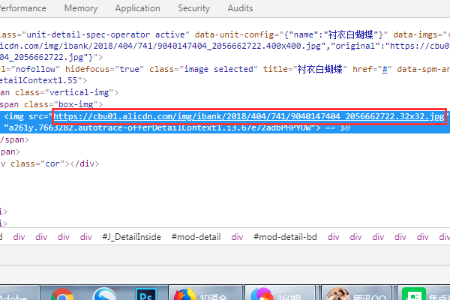This screenshot has width=450, height=300.
Task: Click div breadcrumb between #mod-detail and #mod-detail-bd
Action: tap(237, 237)
